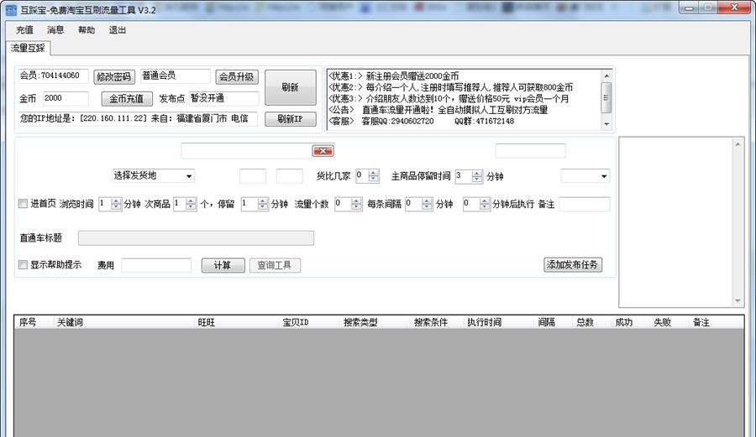
Task: Increase the 货比几家 value
Action: 374,173
